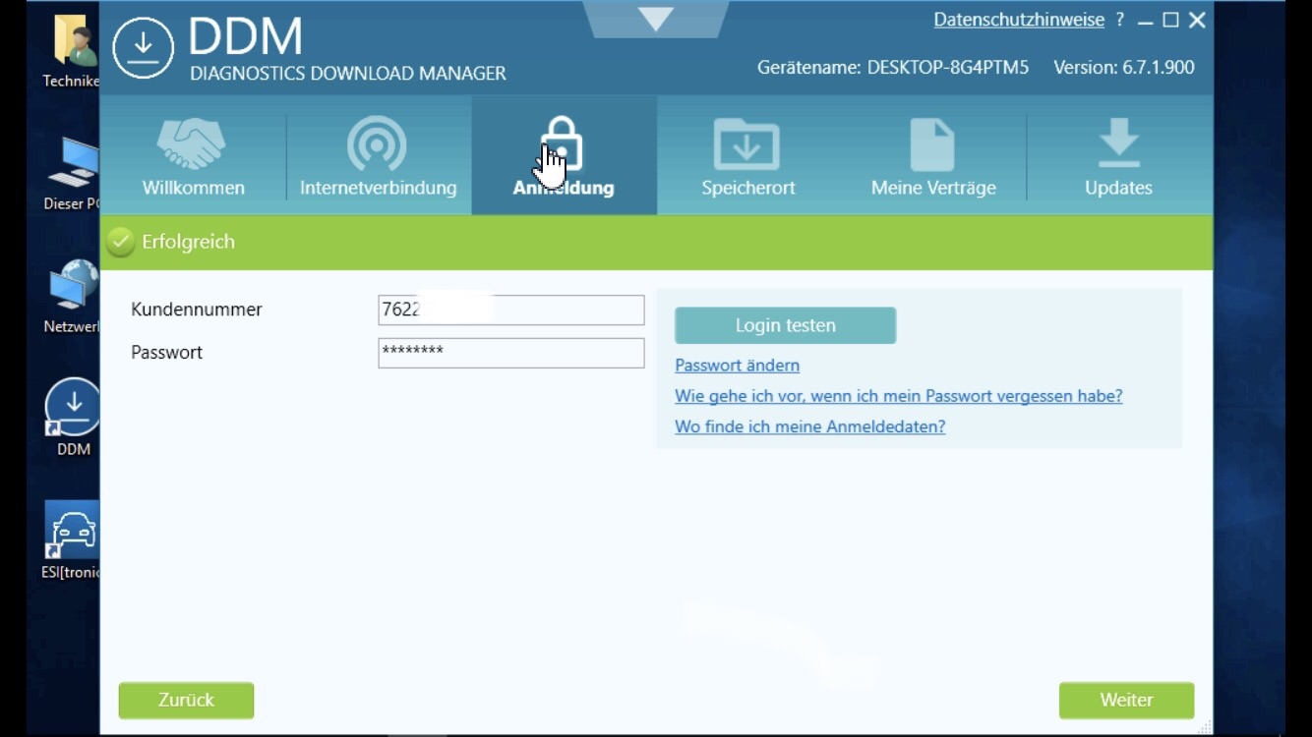Viewport: 1312px width, 737px height.
Task: Maximize the DDM window
Action: click(x=1170, y=20)
